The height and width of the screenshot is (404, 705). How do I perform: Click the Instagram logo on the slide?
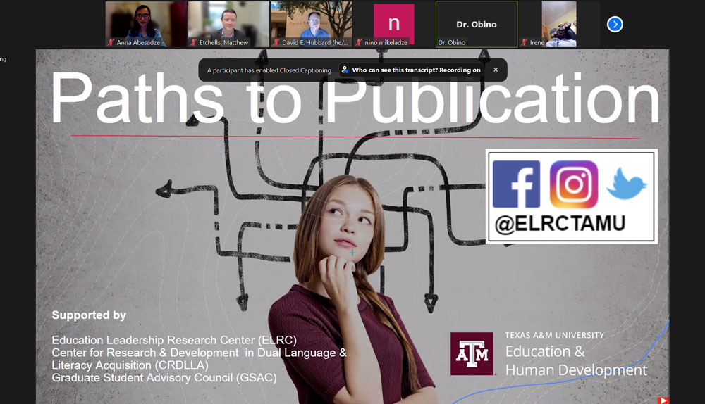(573, 184)
